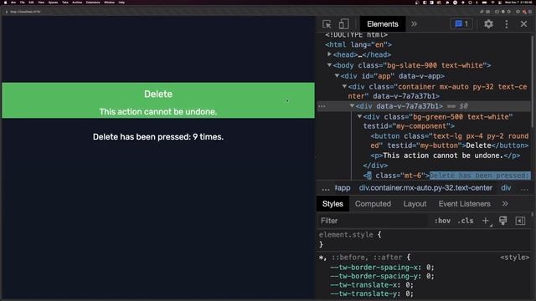Open the File menu in the menu bar
This screenshot has height=301, width=536.
tap(23, 3)
